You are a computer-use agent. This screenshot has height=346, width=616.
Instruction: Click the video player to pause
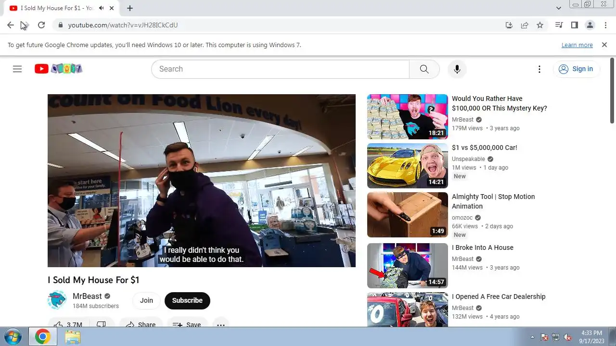202,181
